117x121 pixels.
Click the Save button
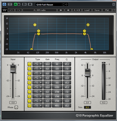[97, 10]
